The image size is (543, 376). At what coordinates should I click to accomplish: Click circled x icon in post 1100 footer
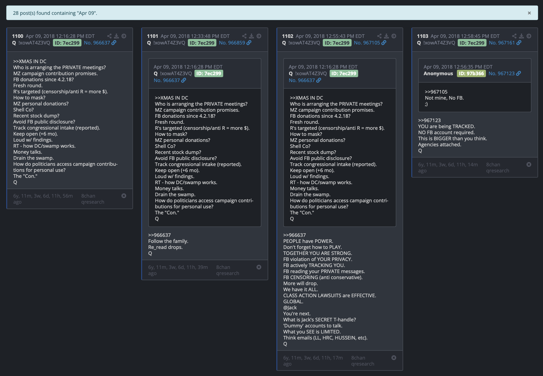124,196
